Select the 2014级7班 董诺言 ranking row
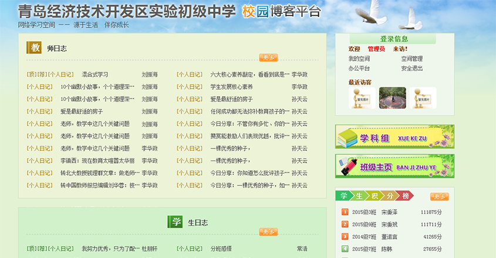 [392, 237]
